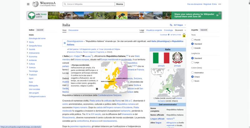This screenshot has width=250, height=128.
Task: Click the parentesi napoleonica link
Action: click(x=80, y=126)
